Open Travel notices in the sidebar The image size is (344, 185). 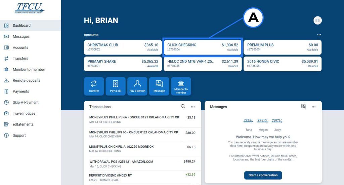(x=24, y=113)
